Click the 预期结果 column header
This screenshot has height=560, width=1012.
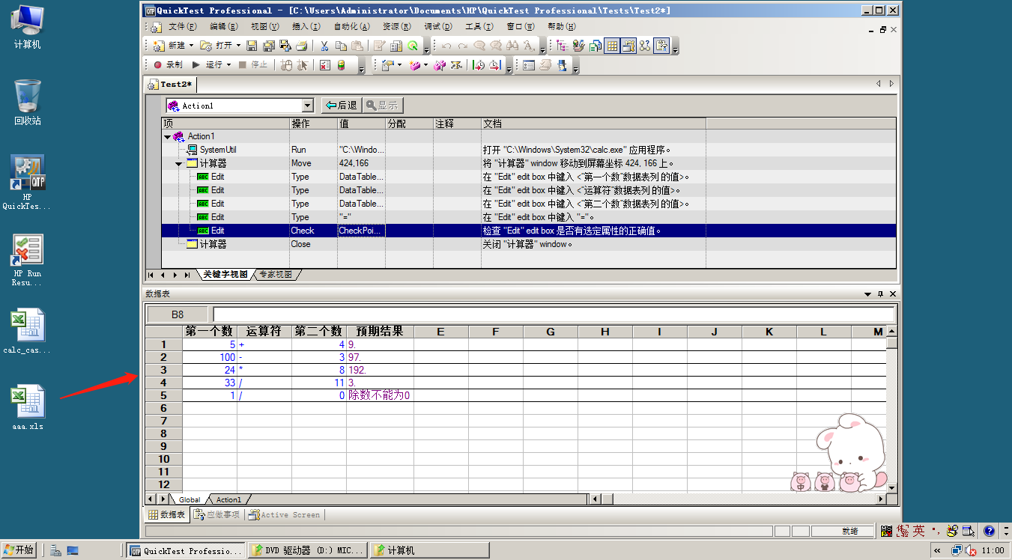tap(380, 331)
